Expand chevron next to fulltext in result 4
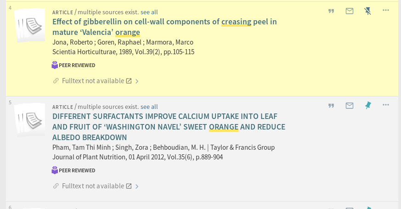The image size is (401, 209). pos(137,81)
